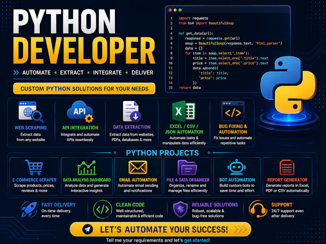Click the 'import requests' code line
Screen dimensions: 326x244
click(193, 18)
